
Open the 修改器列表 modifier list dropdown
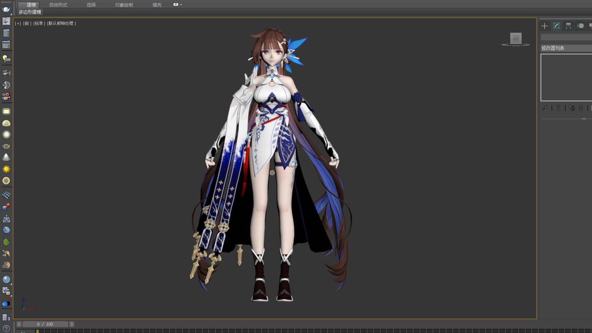coord(566,48)
